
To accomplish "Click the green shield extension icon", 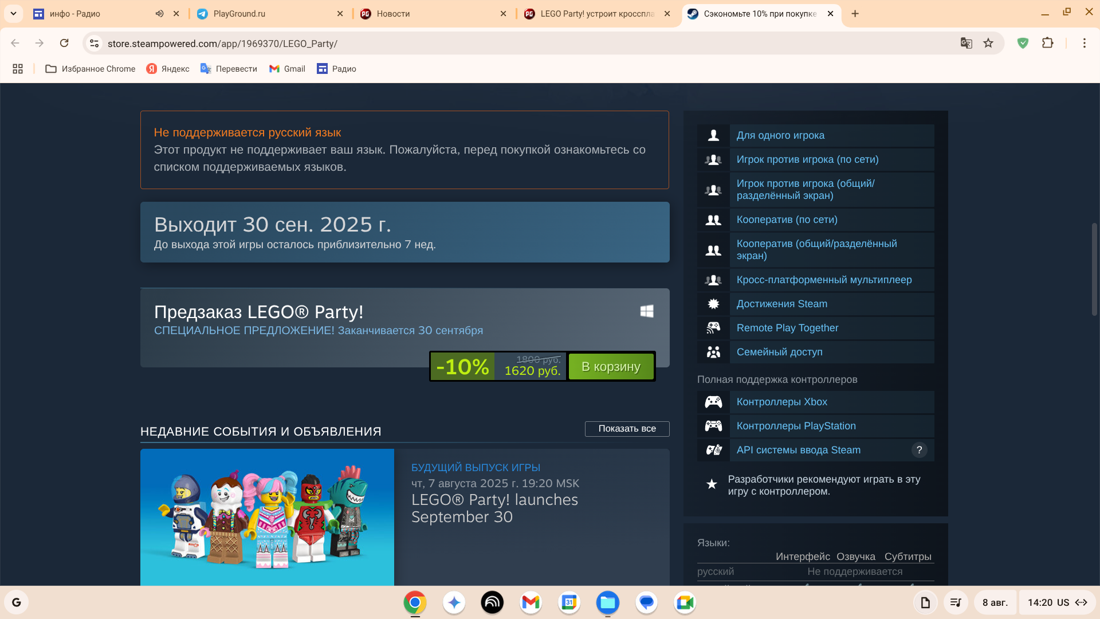I will (1023, 43).
